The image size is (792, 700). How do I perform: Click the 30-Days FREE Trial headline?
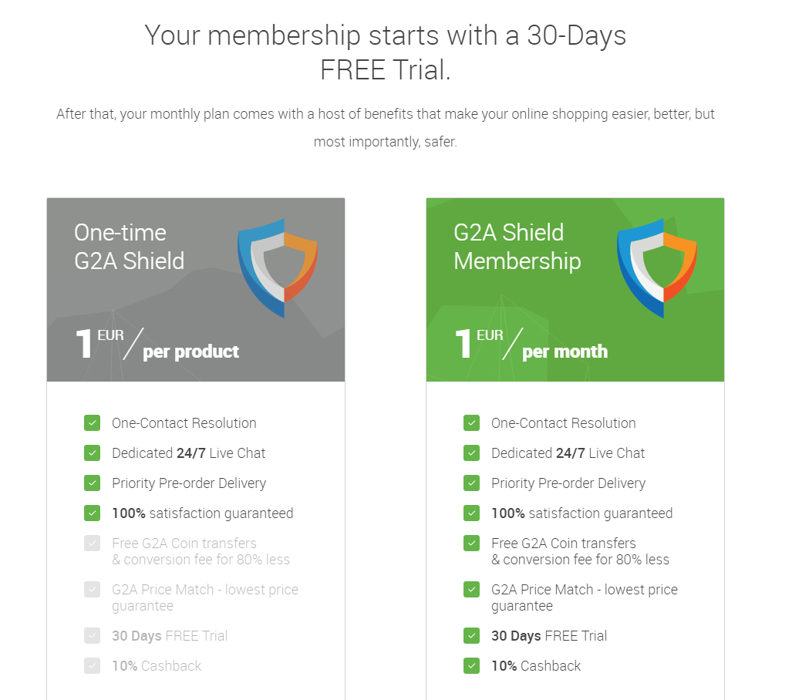pos(386,52)
